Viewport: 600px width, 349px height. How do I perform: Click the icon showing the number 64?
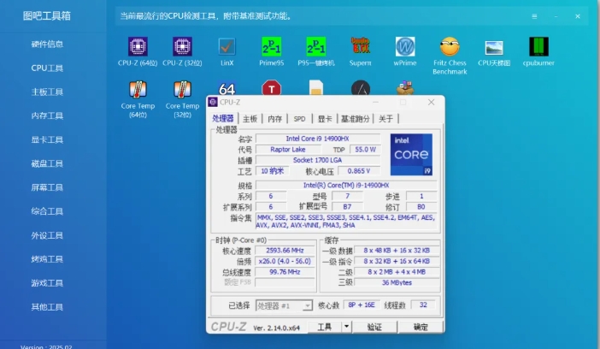click(x=226, y=88)
